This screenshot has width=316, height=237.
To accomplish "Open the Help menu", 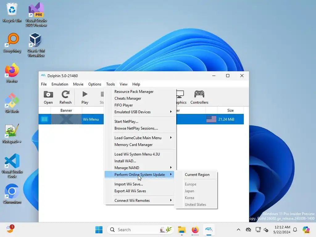I will [136, 84].
